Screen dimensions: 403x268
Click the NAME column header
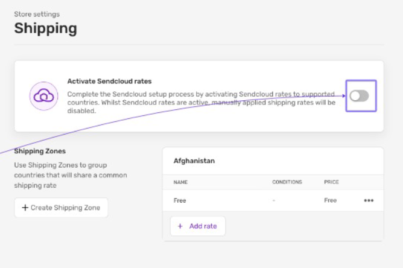(180, 182)
